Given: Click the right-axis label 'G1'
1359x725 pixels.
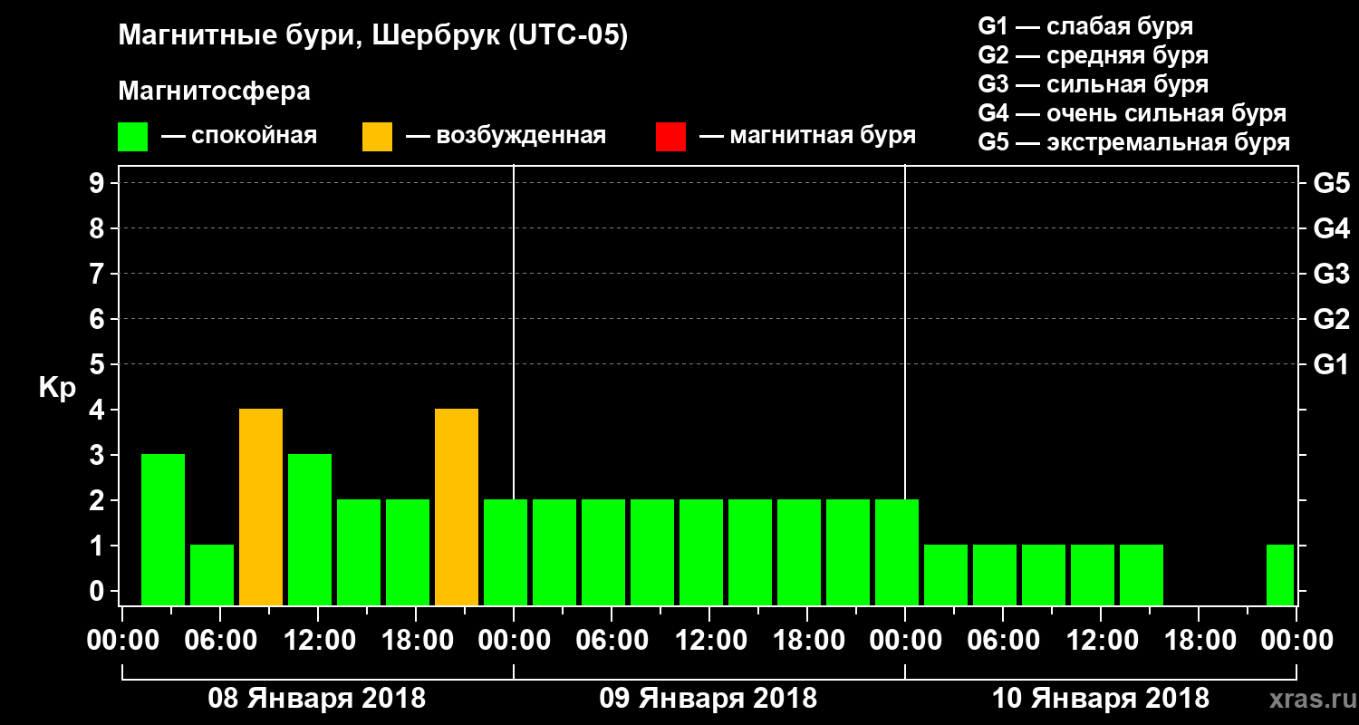Looking at the screenshot, I should 1331,365.
